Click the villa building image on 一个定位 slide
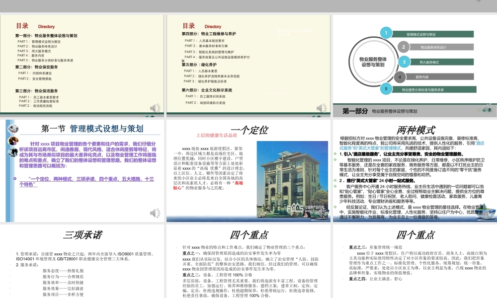Screen dimensions: 497x298 [292, 179]
